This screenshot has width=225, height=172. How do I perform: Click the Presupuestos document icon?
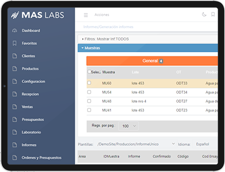point(15,119)
